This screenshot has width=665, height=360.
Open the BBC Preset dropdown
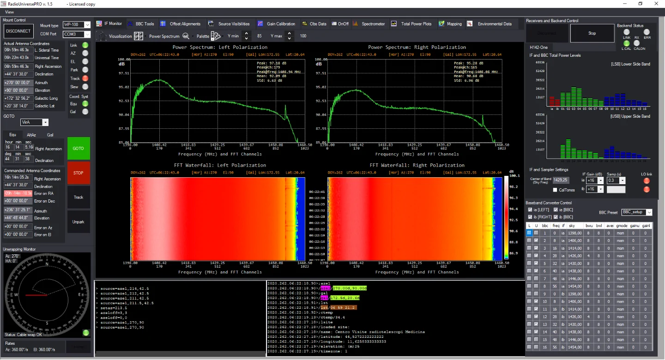[x=637, y=212]
